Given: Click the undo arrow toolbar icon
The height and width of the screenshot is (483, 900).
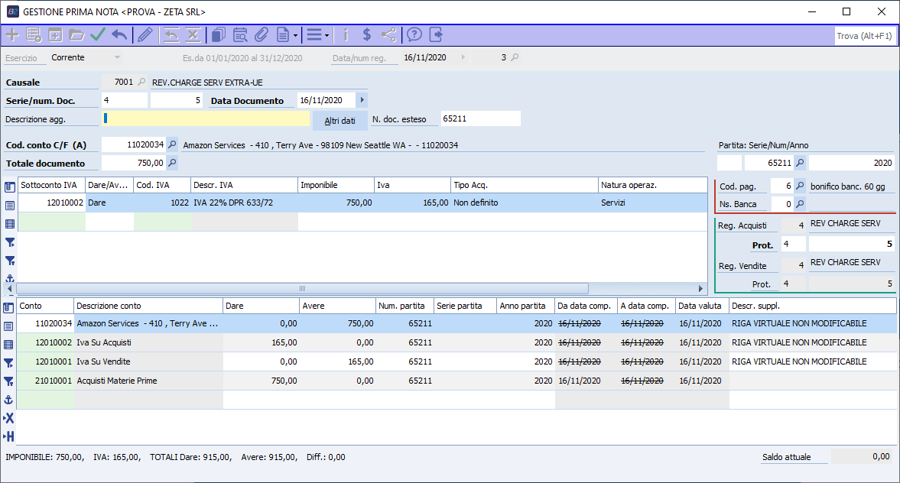Looking at the screenshot, I should point(119,34).
